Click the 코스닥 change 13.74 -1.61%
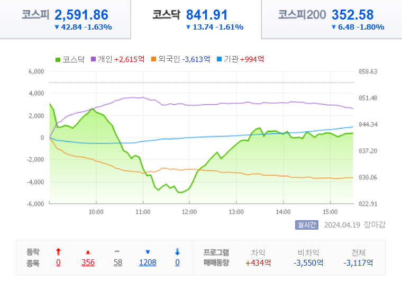 pyautogui.click(x=215, y=27)
